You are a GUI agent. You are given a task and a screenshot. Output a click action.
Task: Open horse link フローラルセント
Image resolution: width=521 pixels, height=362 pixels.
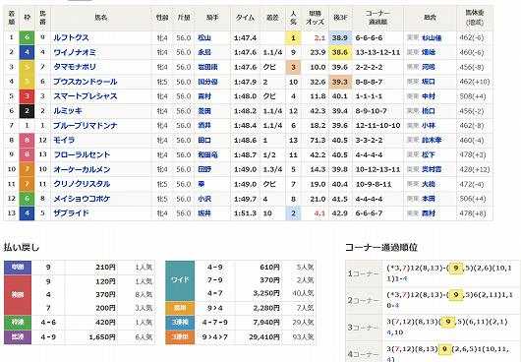pyautogui.click(x=82, y=154)
